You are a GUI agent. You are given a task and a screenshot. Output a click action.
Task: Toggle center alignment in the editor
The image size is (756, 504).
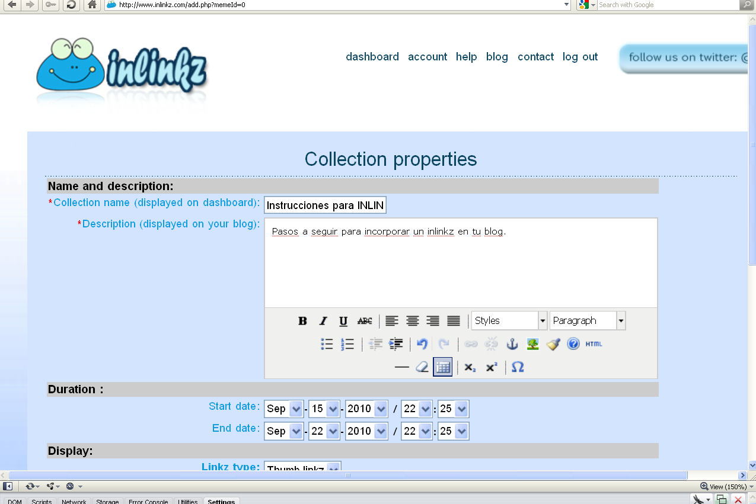[x=412, y=321]
